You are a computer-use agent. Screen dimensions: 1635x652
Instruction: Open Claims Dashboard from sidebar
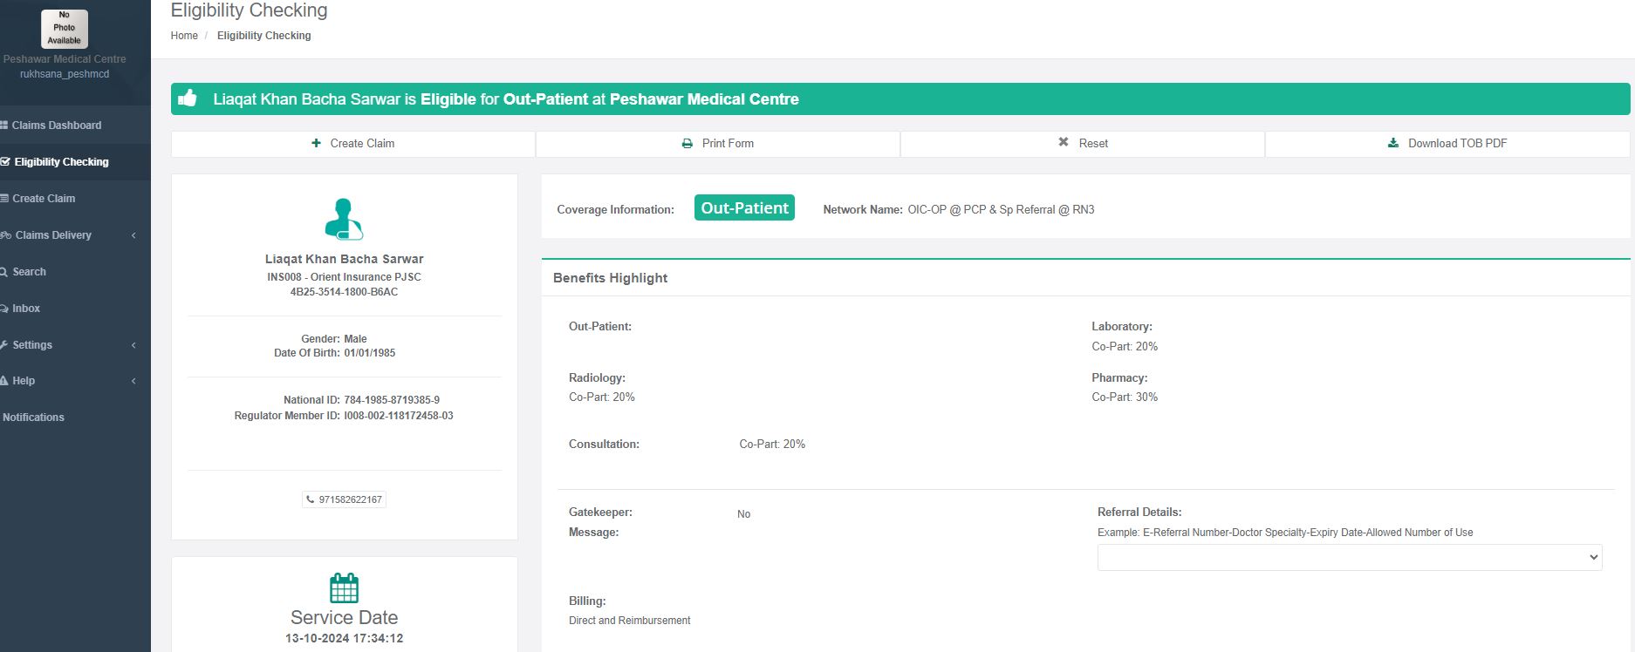[x=56, y=126]
